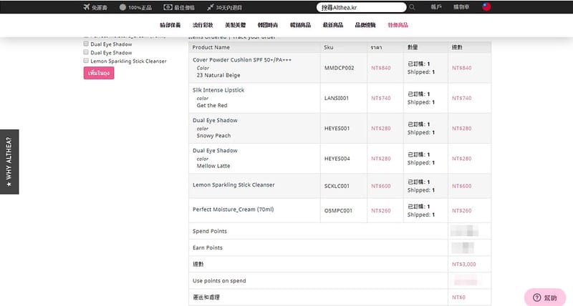Click the 100% authentic badge icon
Viewport: 573px width, 306px height.
point(122,7)
